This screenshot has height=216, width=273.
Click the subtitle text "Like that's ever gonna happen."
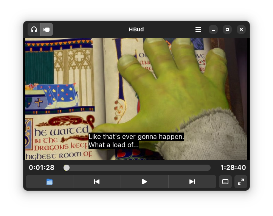click(136, 137)
